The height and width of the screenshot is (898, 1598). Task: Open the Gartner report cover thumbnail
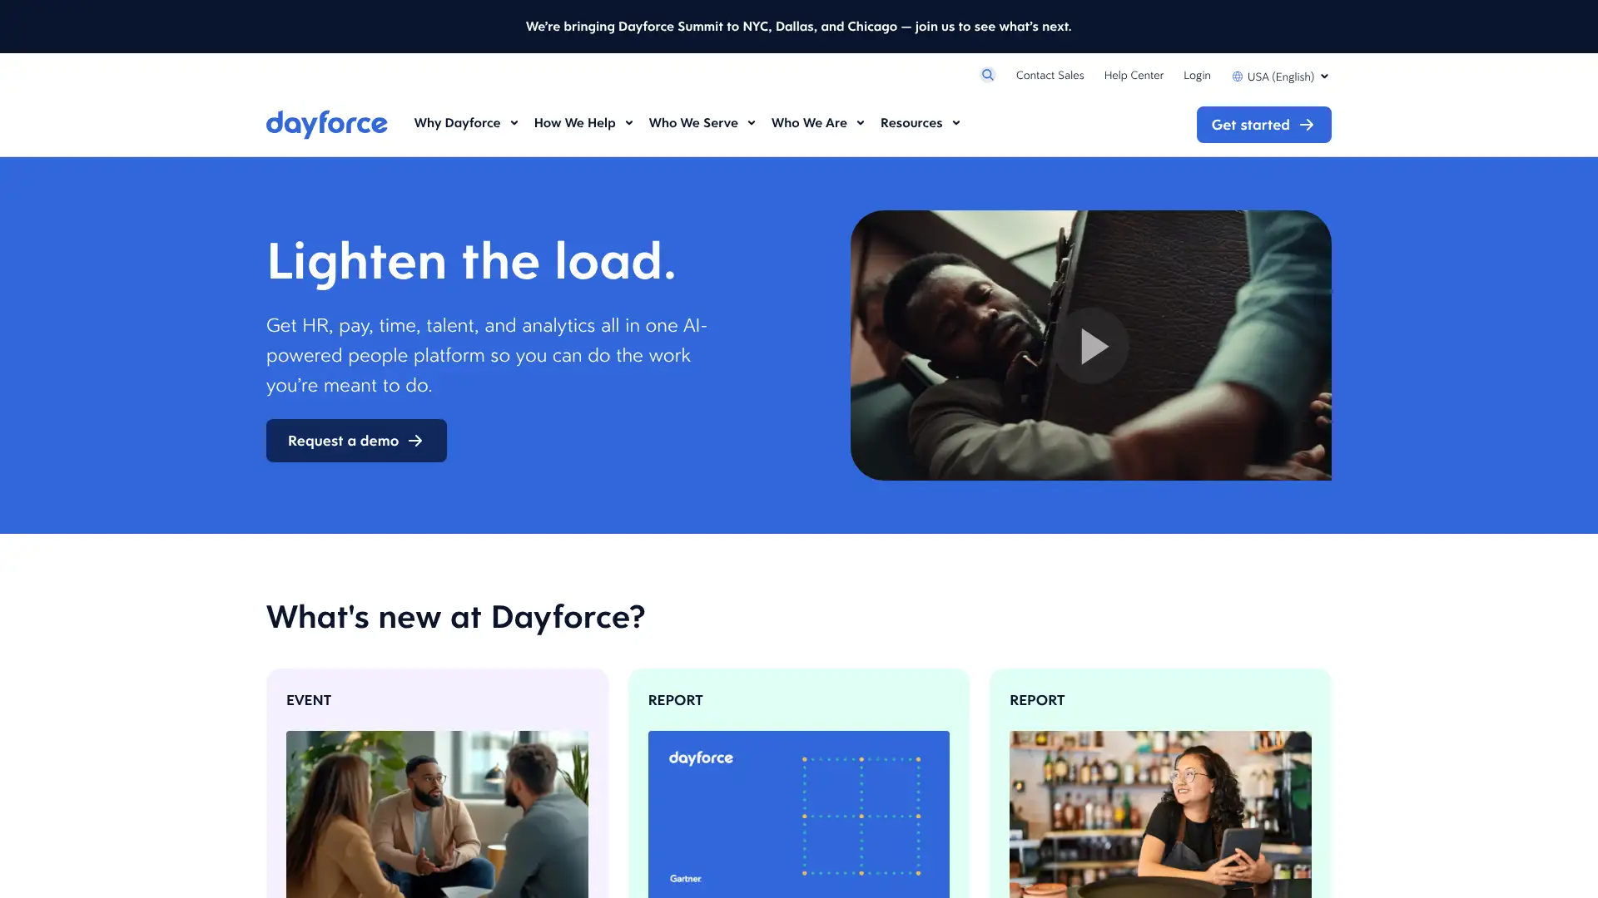click(798, 814)
